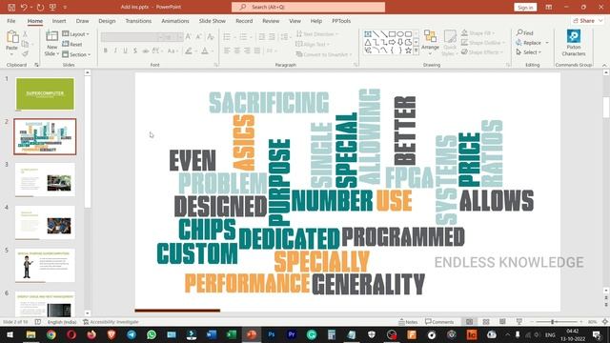610x343 pixels.
Task: Switch to the Animations tab
Action: pos(175,21)
